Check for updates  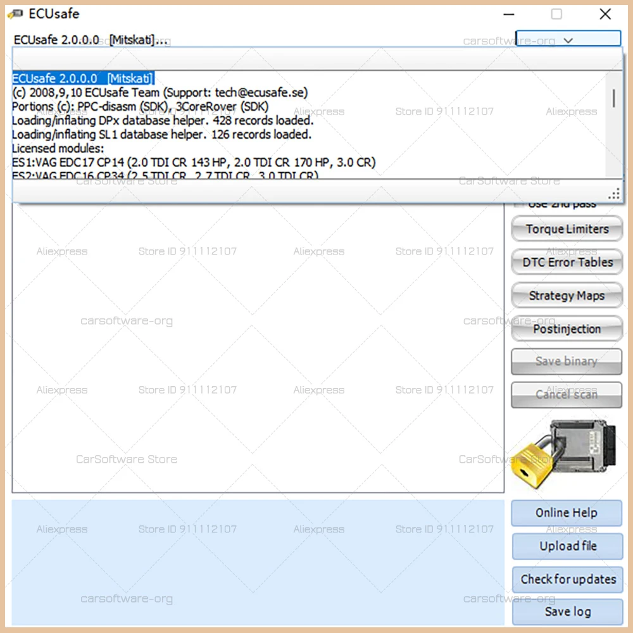click(x=568, y=579)
